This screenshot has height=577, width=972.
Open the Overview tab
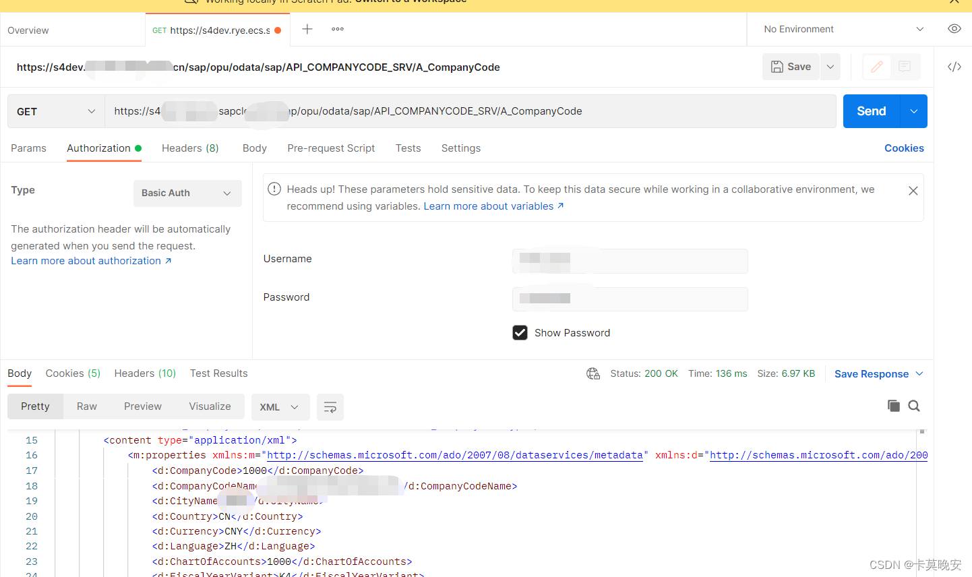pos(28,30)
